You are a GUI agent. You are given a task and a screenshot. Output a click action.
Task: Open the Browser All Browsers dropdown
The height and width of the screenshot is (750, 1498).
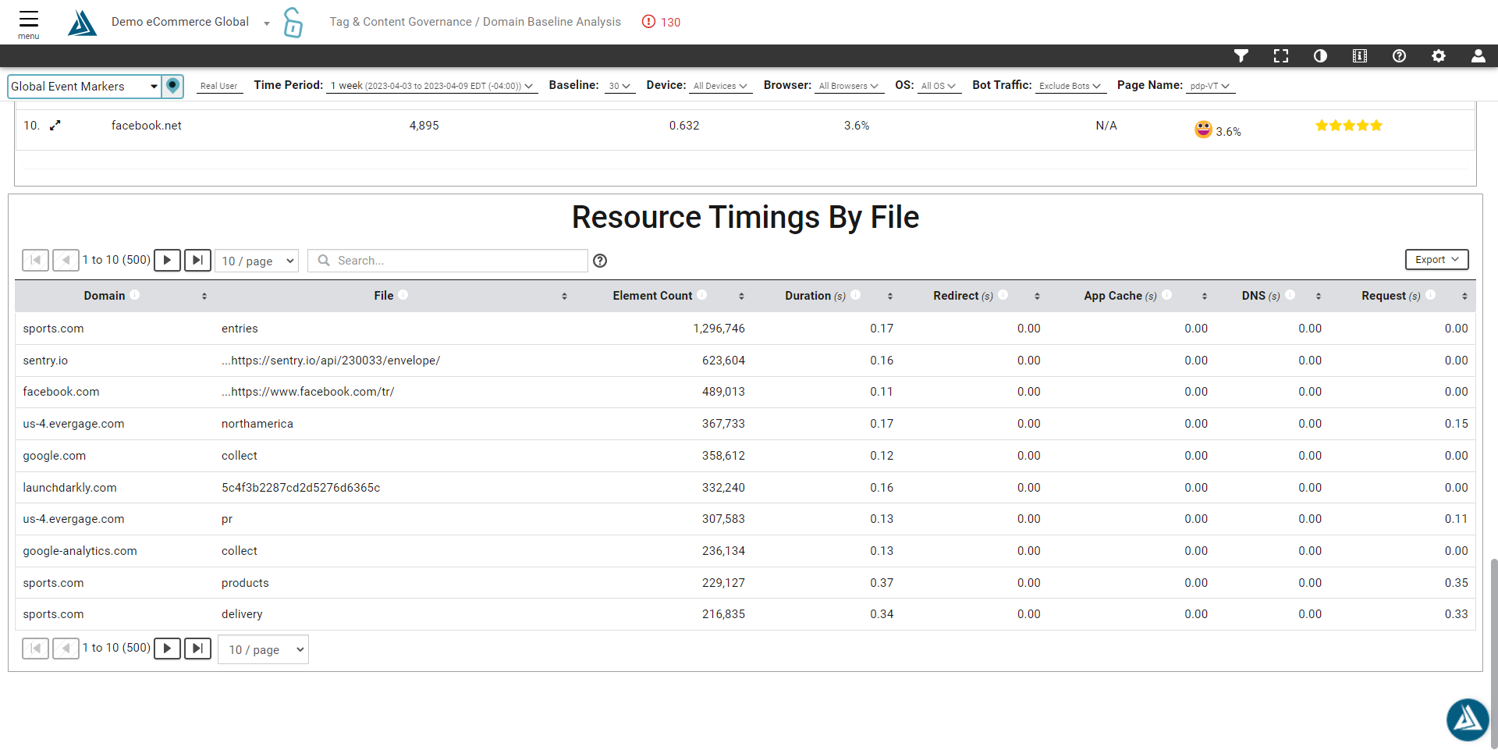(x=848, y=86)
